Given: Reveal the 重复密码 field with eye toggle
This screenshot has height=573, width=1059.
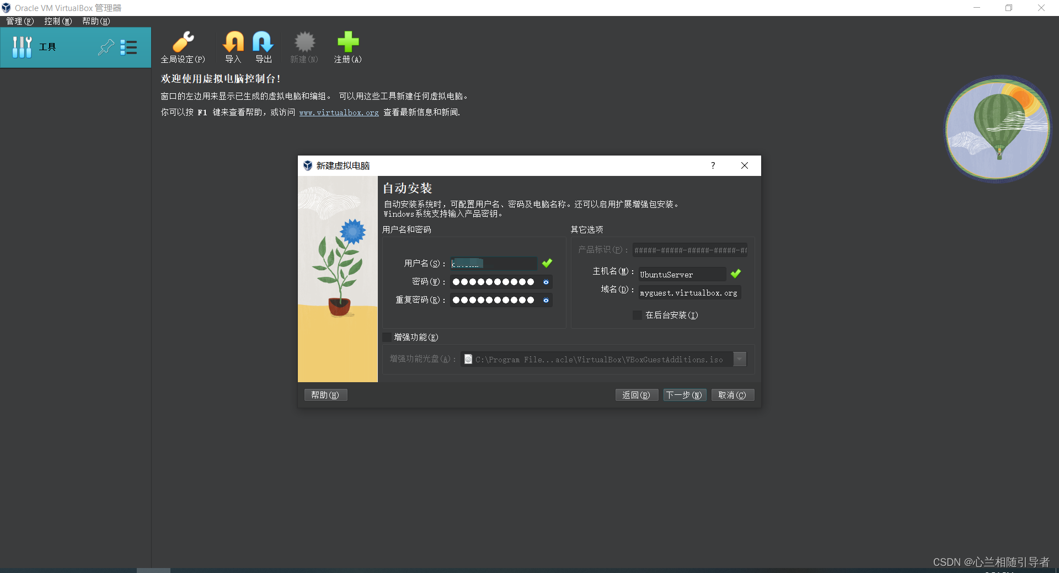Looking at the screenshot, I should point(546,300).
